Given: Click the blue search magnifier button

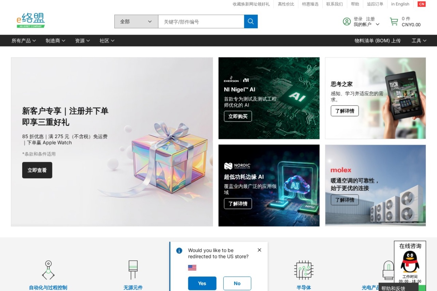Looking at the screenshot, I should point(251,21).
